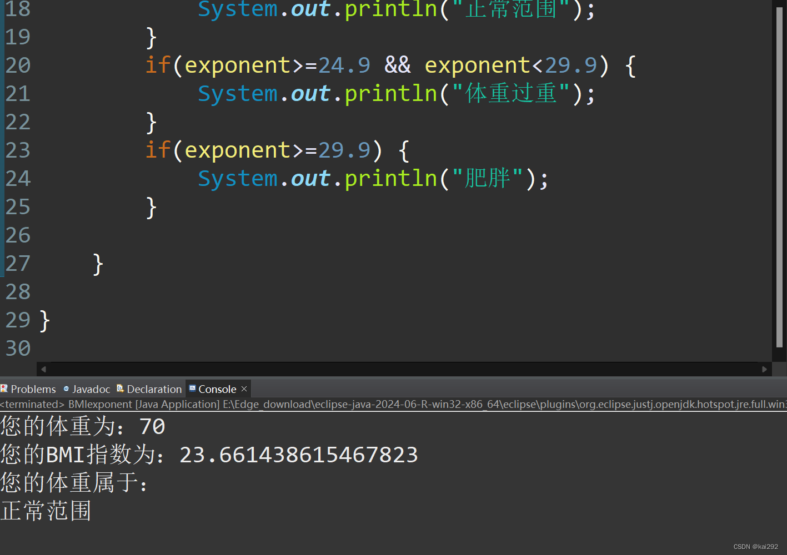Click the "if" keyword on line 20
The width and height of the screenshot is (787, 555).
[x=158, y=65]
